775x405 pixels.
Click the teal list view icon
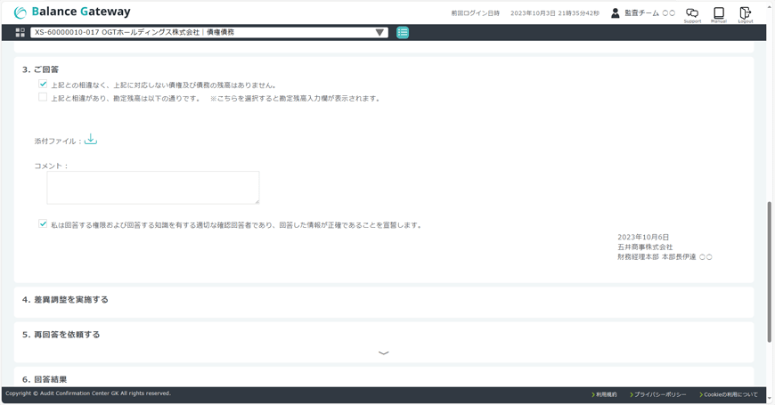click(x=403, y=33)
